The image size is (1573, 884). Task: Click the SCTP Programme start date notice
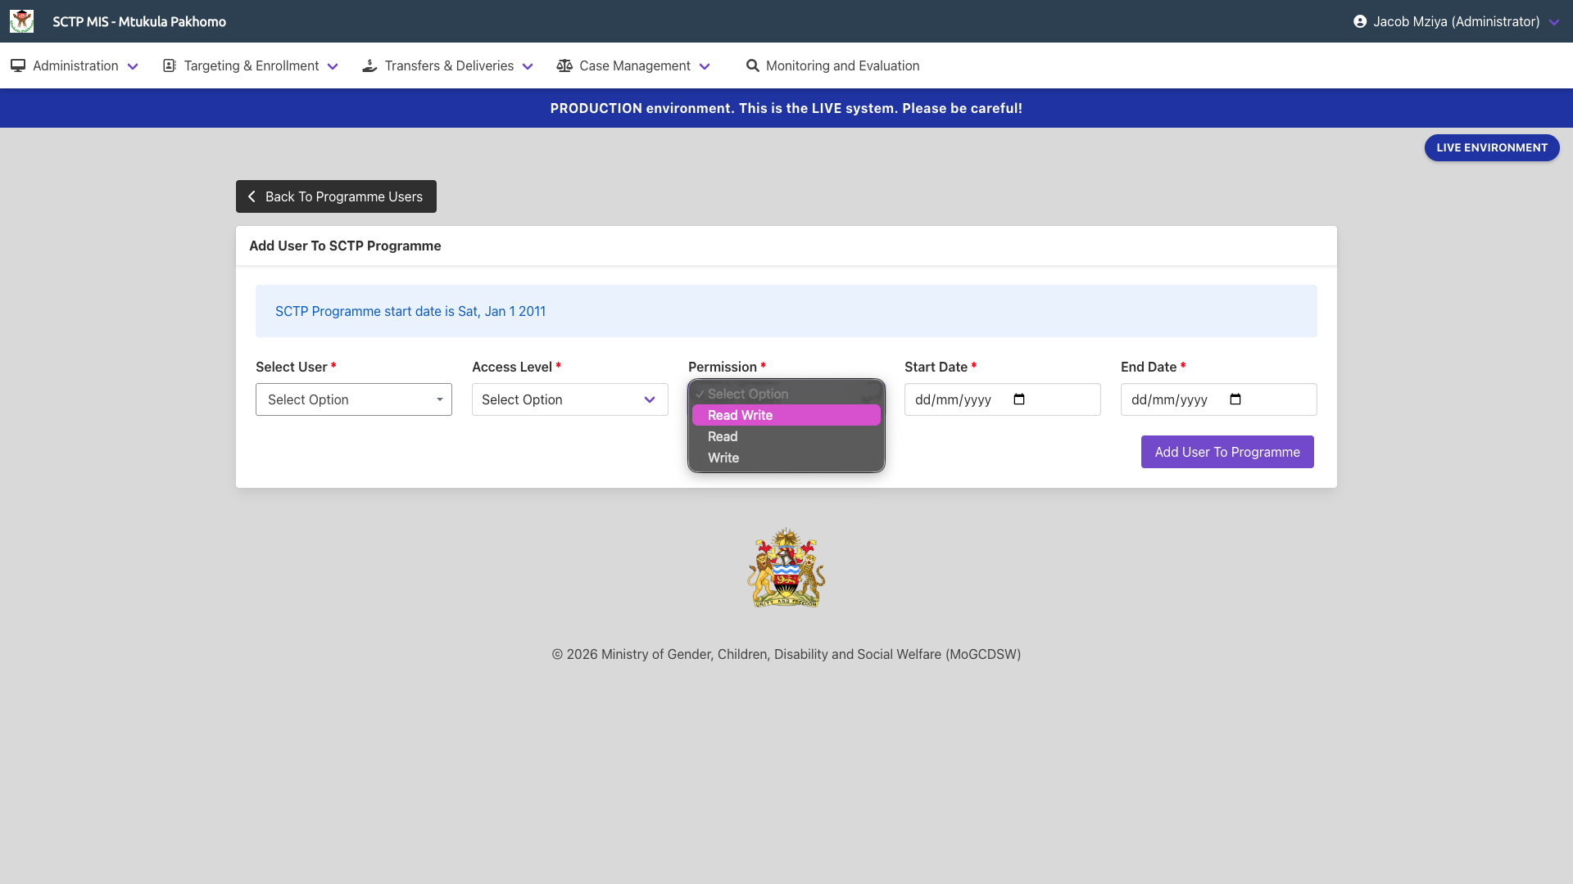(786, 311)
